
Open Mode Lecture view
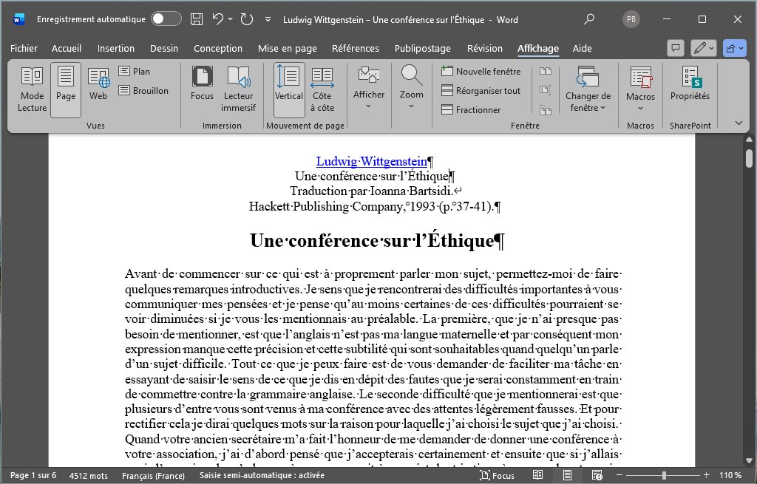32,89
